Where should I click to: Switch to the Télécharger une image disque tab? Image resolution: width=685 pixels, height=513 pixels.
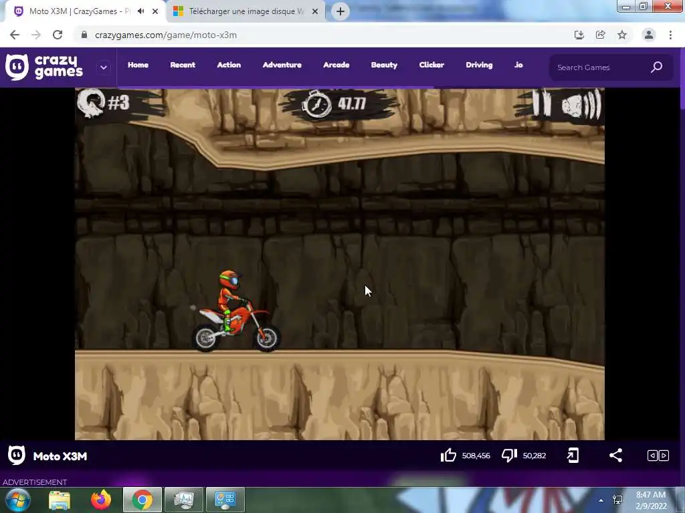[x=246, y=11]
